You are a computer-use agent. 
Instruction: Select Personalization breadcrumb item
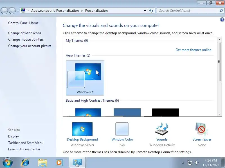(x=96, y=11)
